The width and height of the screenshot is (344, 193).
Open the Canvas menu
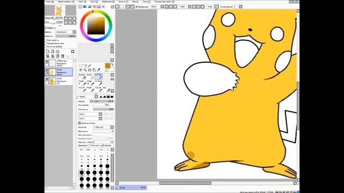(82, 2)
